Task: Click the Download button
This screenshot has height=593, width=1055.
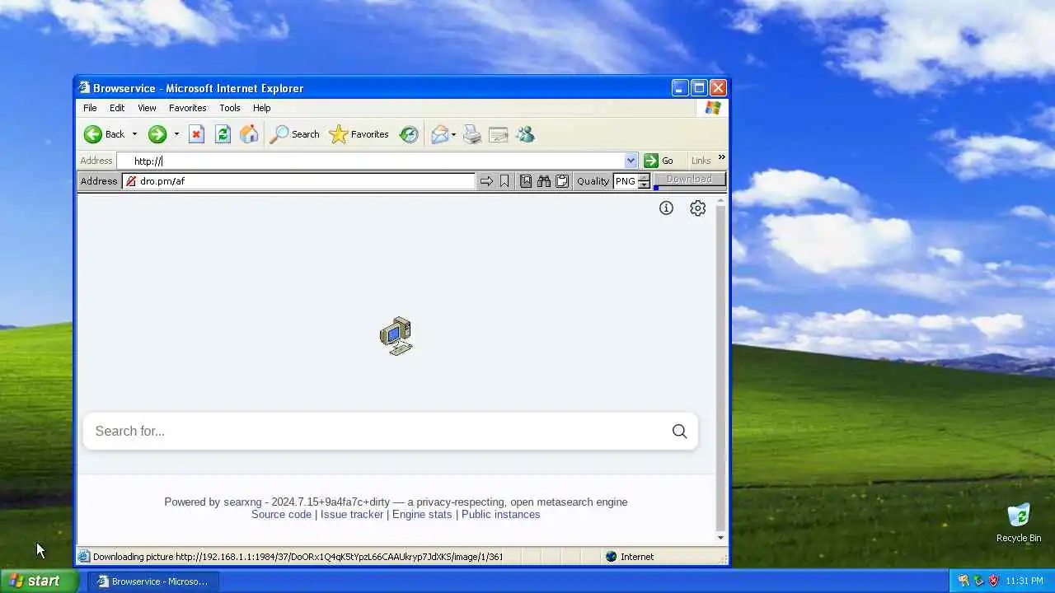Action: (x=689, y=180)
